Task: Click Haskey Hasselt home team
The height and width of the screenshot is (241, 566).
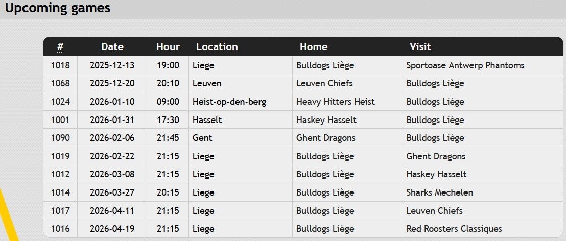Action: 326,120
